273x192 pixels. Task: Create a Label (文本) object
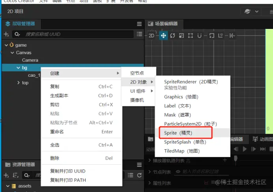(193, 106)
